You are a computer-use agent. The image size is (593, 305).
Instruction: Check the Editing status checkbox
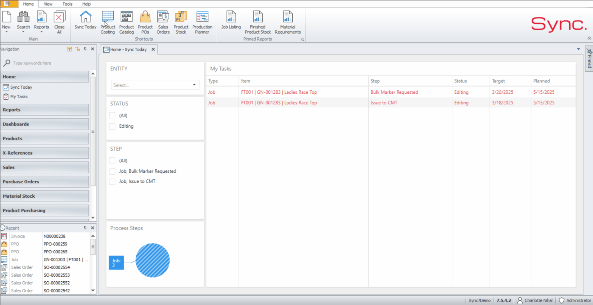[112, 126]
